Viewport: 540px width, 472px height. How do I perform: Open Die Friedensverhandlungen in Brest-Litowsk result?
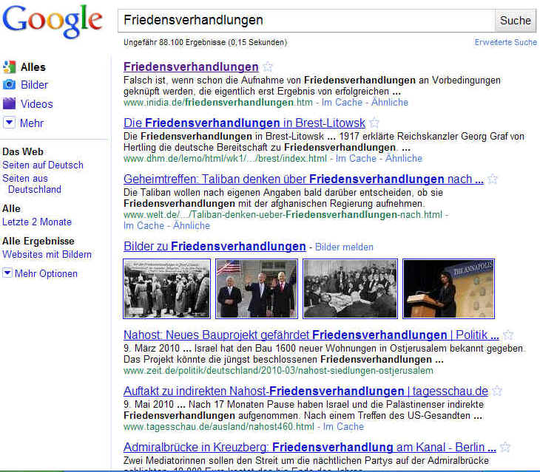244,123
